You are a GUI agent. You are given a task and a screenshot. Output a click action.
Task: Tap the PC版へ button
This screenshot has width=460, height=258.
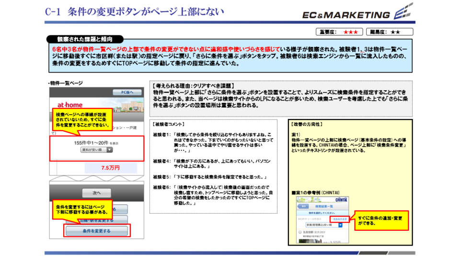click(x=127, y=92)
